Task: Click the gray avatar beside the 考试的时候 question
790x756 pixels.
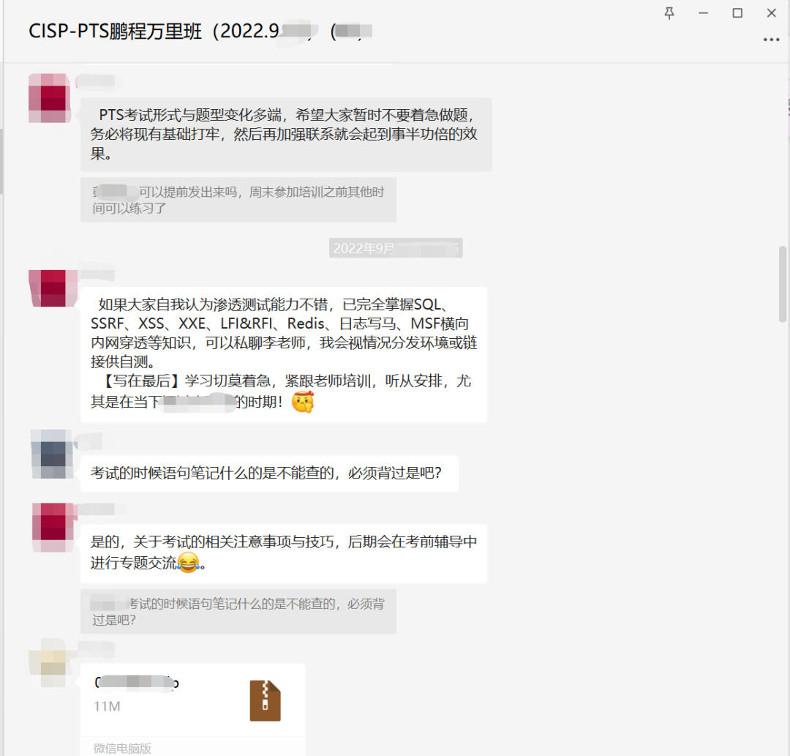Action: (52, 454)
